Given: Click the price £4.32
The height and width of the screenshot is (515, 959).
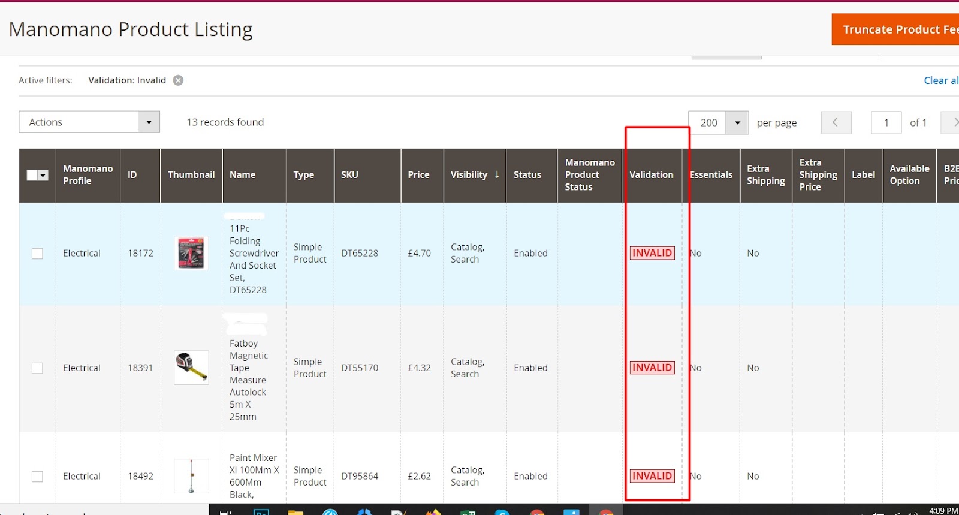Looking at the screenshot, I should pos(419,368).
